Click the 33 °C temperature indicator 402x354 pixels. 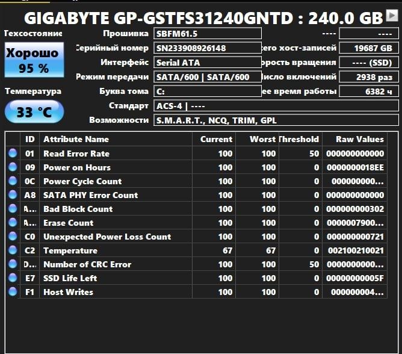(x=34, y=111)
